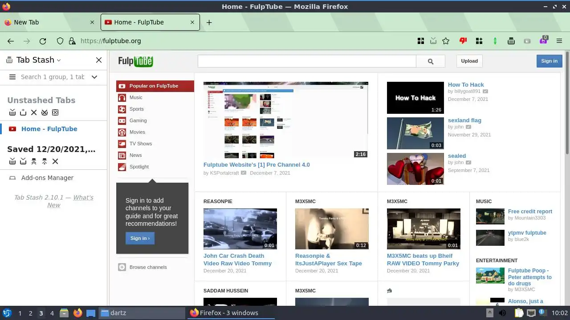Close all unstashed tabs X icon

(34, 112)
